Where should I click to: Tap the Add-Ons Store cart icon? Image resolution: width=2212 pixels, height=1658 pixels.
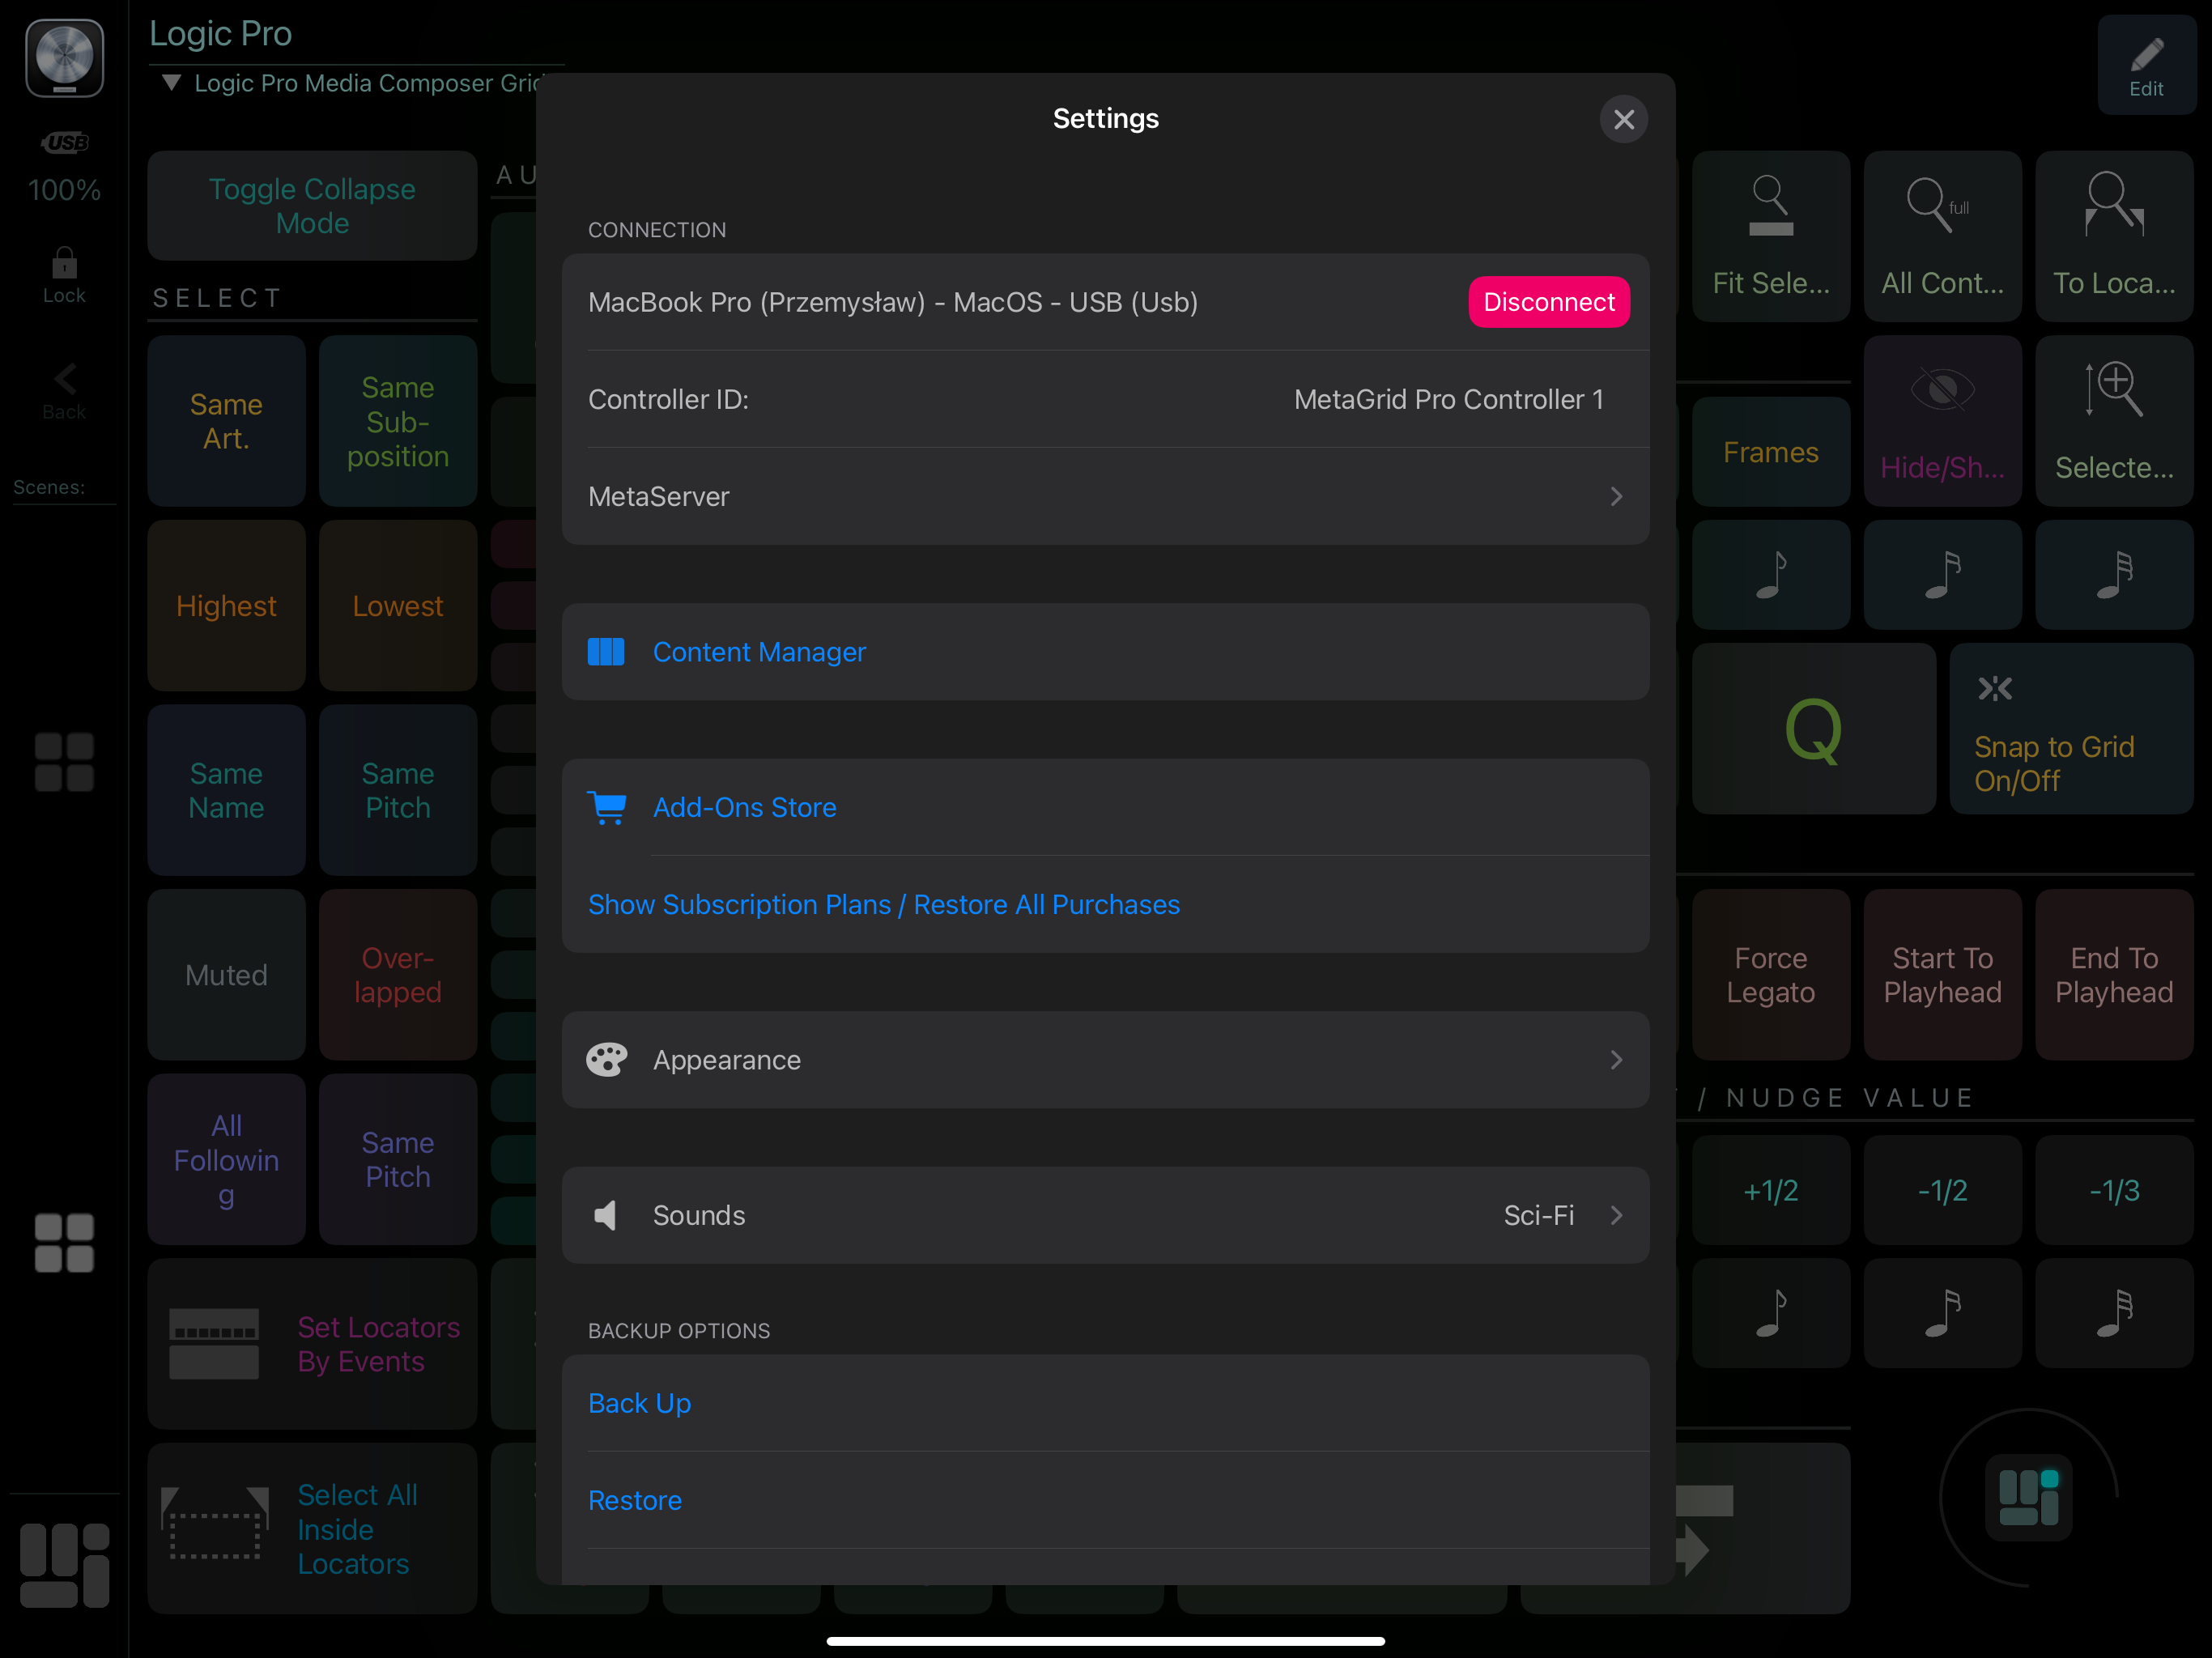tap(606, 807)
